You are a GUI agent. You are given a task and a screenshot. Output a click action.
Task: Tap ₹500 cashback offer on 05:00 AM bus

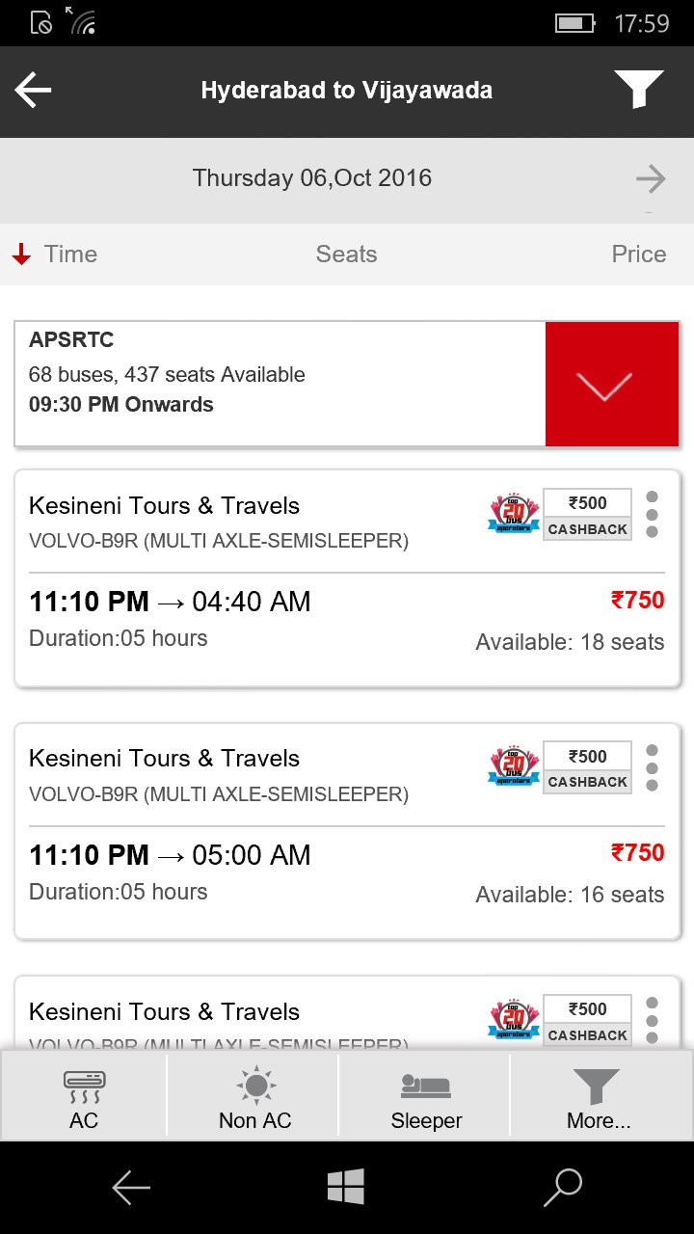click(x=587, y=767)
